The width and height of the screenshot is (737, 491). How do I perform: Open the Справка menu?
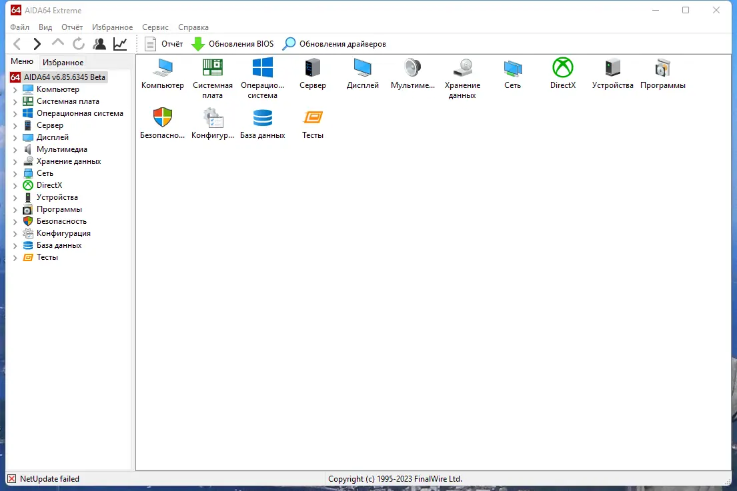pos(193,27)
